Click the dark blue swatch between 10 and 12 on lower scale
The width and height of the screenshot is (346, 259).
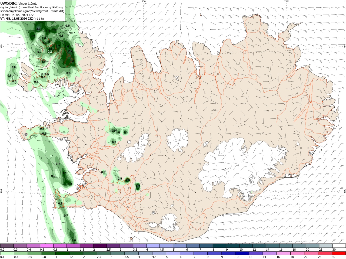pyautogui.click(x=241, y=253)
